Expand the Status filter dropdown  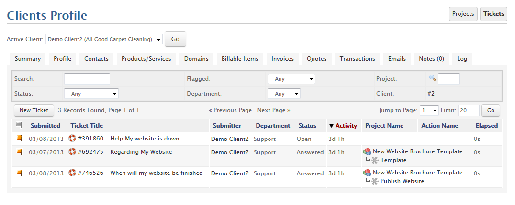point(91,94)
